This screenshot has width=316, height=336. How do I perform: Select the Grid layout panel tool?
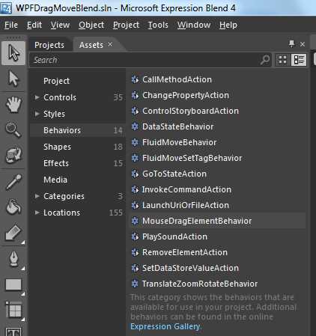pyautogui.click(x=13, y=311)
